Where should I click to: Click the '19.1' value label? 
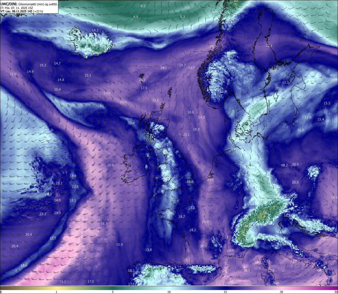(63, 281)
